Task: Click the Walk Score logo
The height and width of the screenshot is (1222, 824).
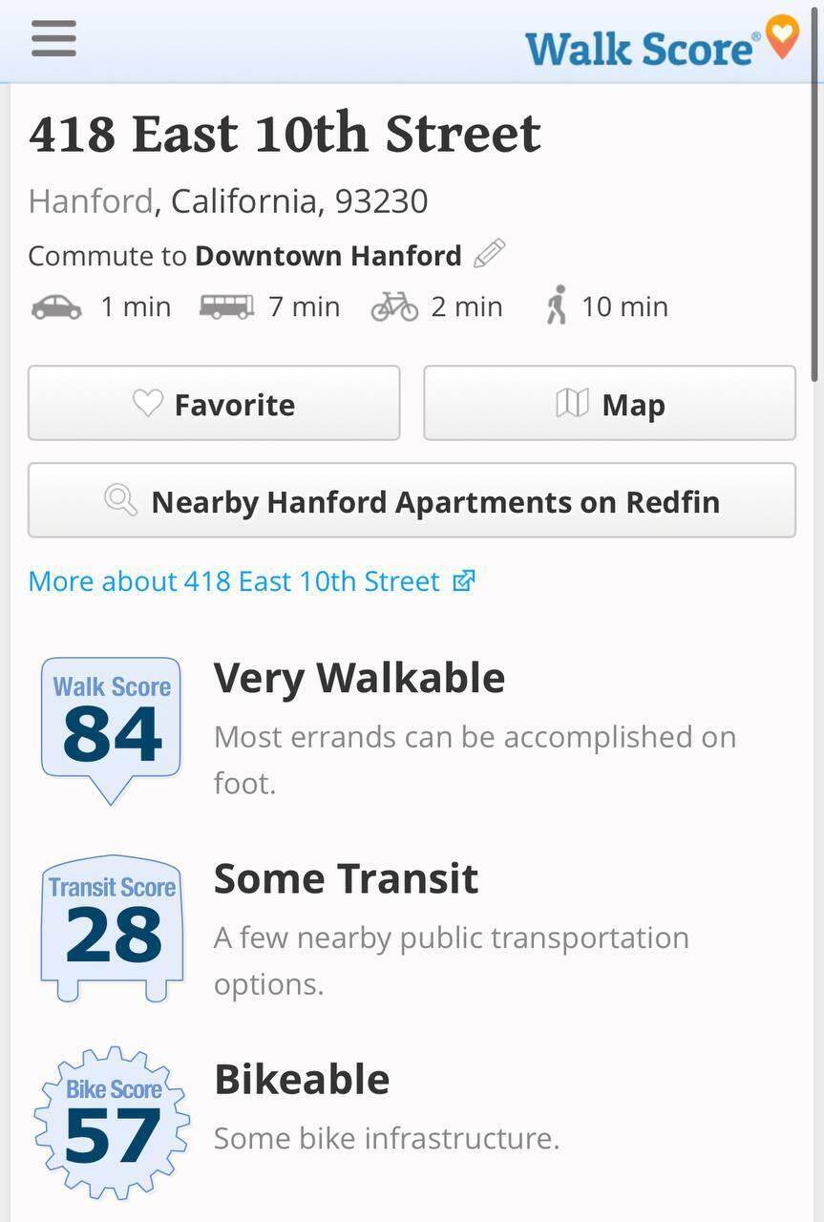Action: click(x=661, y=43)
